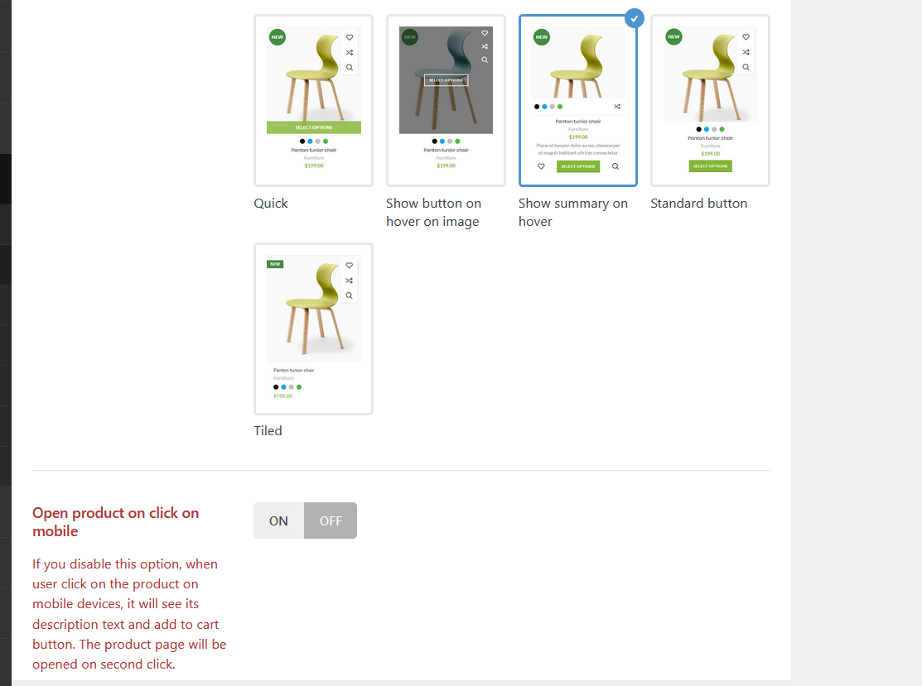Image resolution: width=922 pixels, height=686 pixels.
Task: Click the blue checkmark badge on selected style
Action: pos(634,18)
